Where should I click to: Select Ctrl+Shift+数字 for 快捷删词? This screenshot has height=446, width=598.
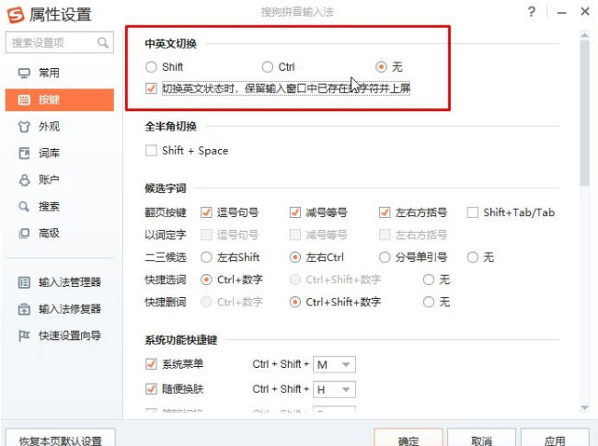click(295, 303)
